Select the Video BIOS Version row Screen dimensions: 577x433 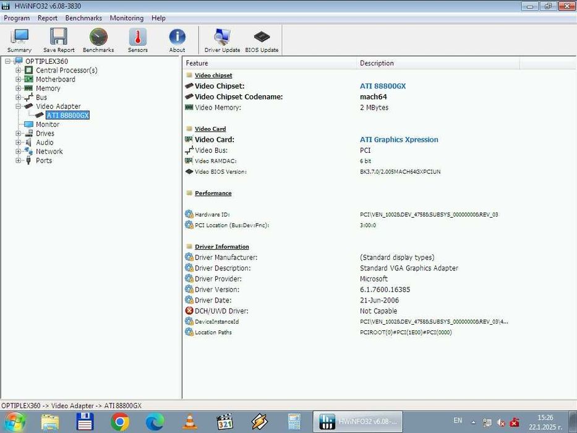click(x=379, y=171)
